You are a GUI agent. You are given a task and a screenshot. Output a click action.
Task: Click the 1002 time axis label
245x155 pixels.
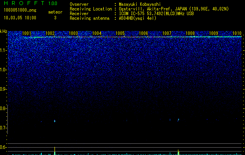tap(50, 33)
